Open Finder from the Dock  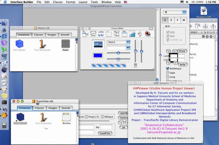point(4,23)
